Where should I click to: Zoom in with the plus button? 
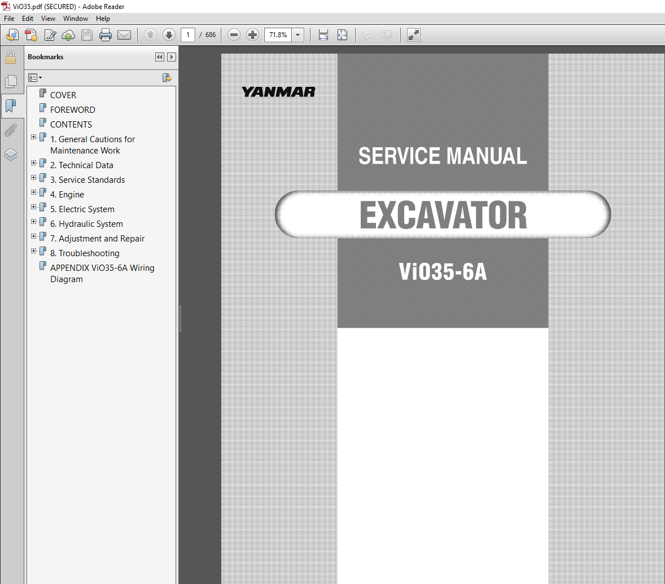(x=252, y=35)
